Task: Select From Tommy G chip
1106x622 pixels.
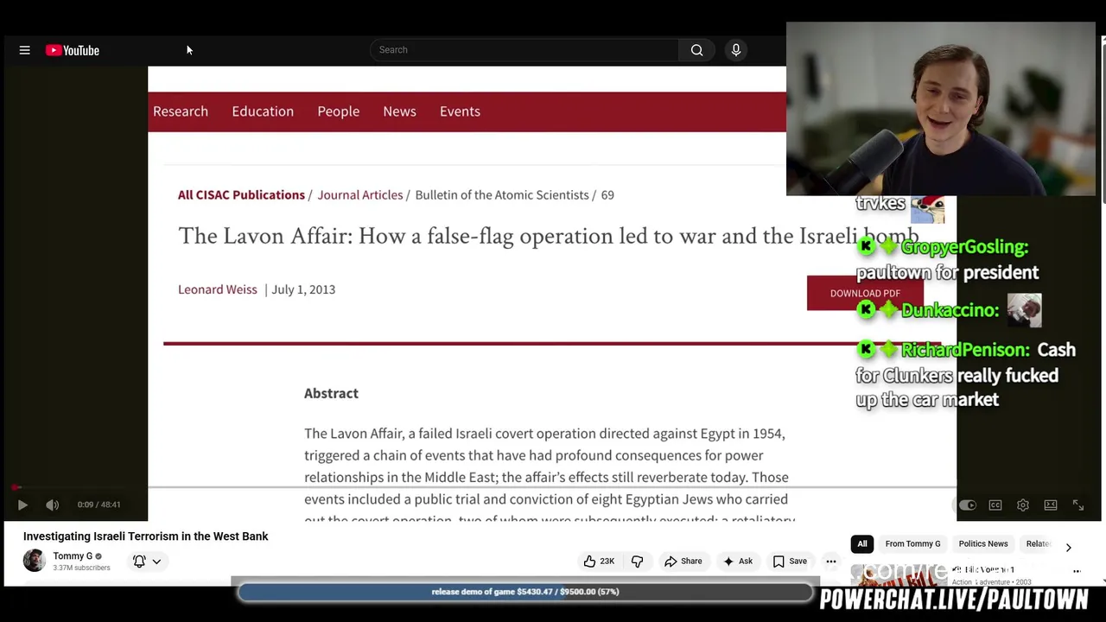Action: 912,544
